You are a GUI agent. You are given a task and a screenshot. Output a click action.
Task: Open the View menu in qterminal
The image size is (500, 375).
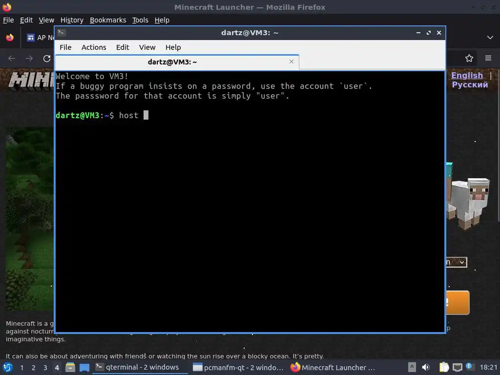click(x=147, y=47)
